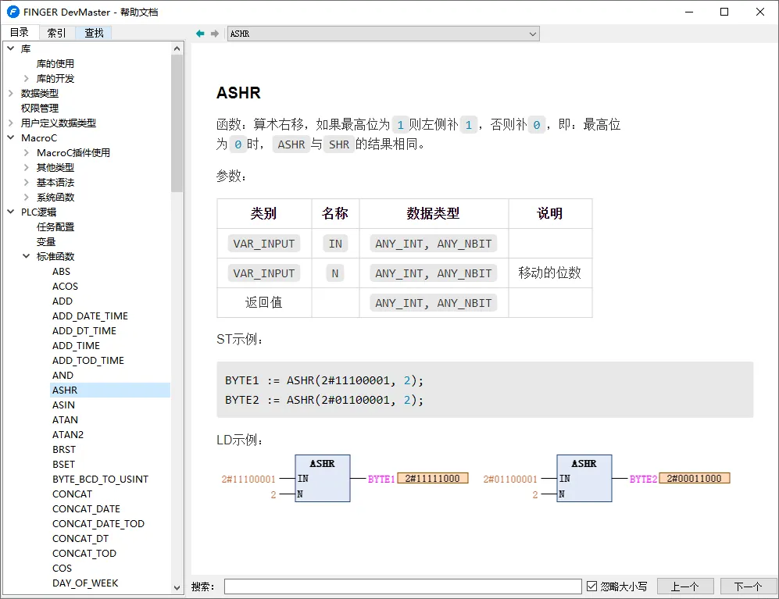Select ABS in the function list

point(61,271)
